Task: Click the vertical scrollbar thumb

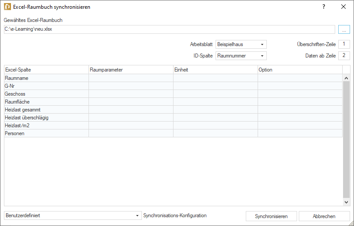Action: [346, 140]
